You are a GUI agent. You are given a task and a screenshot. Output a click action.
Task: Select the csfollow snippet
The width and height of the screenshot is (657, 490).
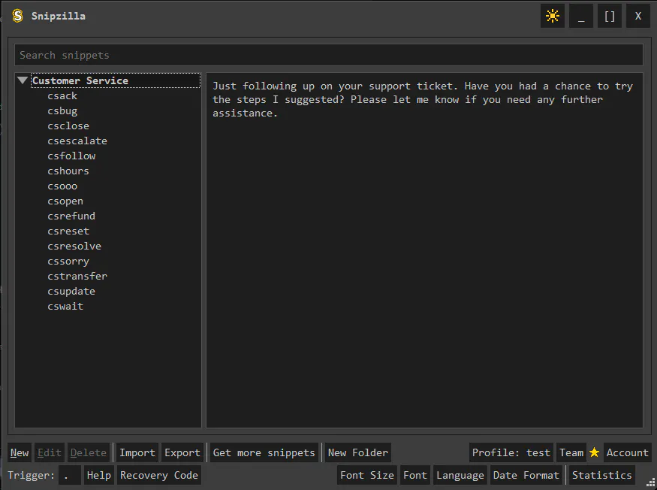click(71, 156)
